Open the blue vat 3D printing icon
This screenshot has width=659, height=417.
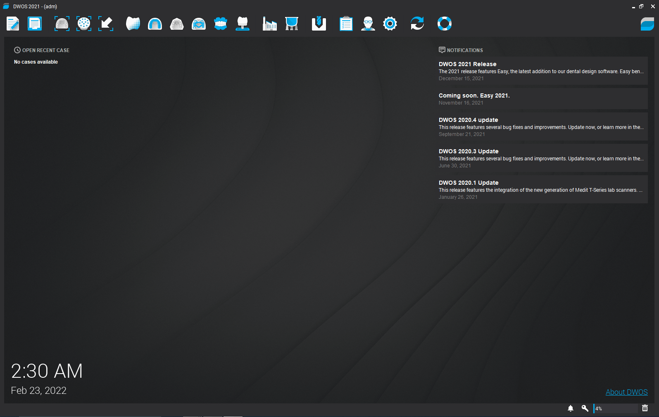point(292,24)
